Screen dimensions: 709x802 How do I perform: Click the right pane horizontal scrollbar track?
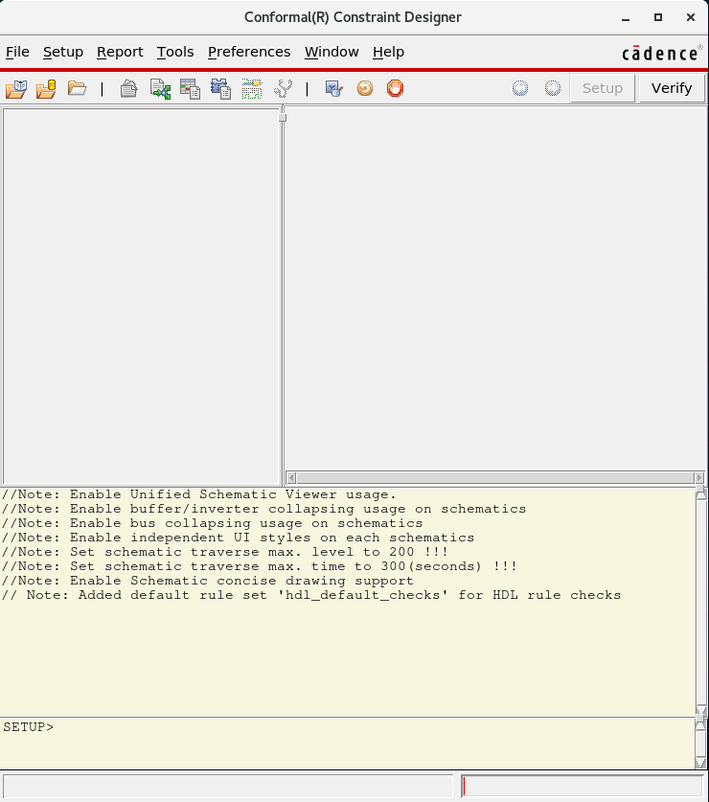[x=495, y=478]
